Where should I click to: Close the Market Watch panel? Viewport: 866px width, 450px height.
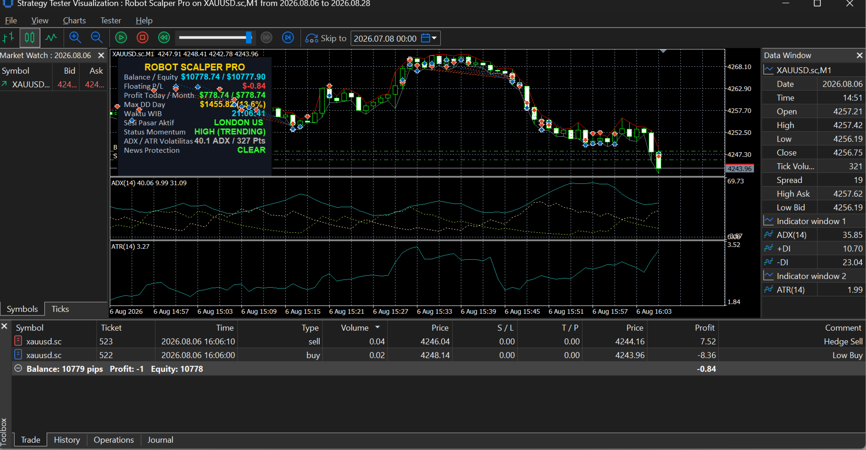101,55
